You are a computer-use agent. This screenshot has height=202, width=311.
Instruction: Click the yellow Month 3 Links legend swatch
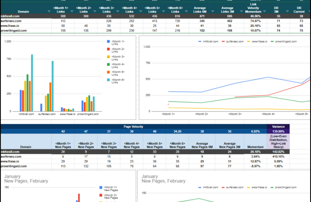click(x=108, y=57)
